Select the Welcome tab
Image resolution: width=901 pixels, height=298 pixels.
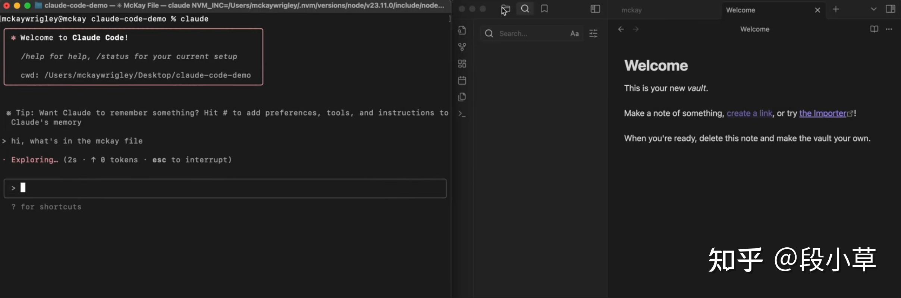773,10
